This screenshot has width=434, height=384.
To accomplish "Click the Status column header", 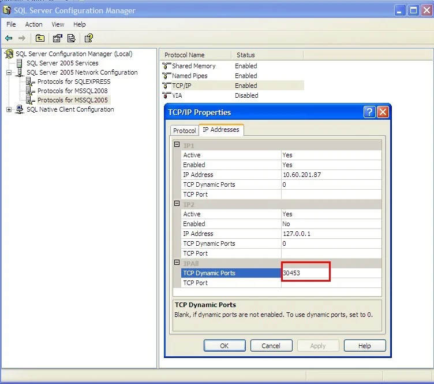I will coord(246,55).
